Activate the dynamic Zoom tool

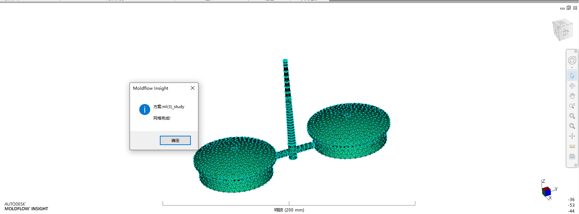572,106
